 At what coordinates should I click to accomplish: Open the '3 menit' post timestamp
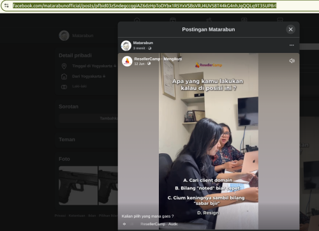coord(139,48)
